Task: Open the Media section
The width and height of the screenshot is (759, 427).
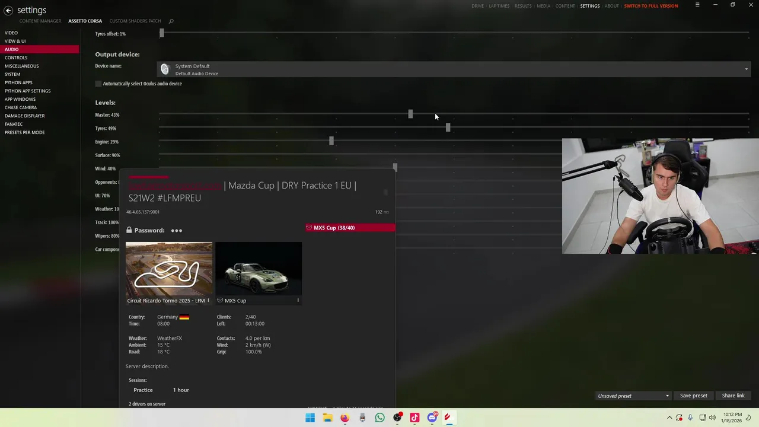Action: point(543,6)
